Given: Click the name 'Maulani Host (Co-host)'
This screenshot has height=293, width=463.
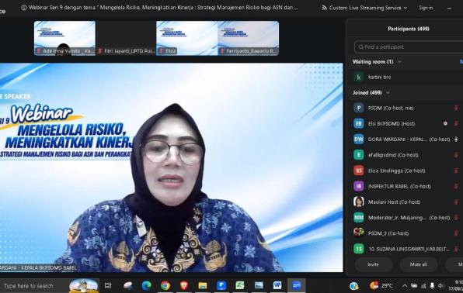Looking at the screenshot, I should pos(394,202).
